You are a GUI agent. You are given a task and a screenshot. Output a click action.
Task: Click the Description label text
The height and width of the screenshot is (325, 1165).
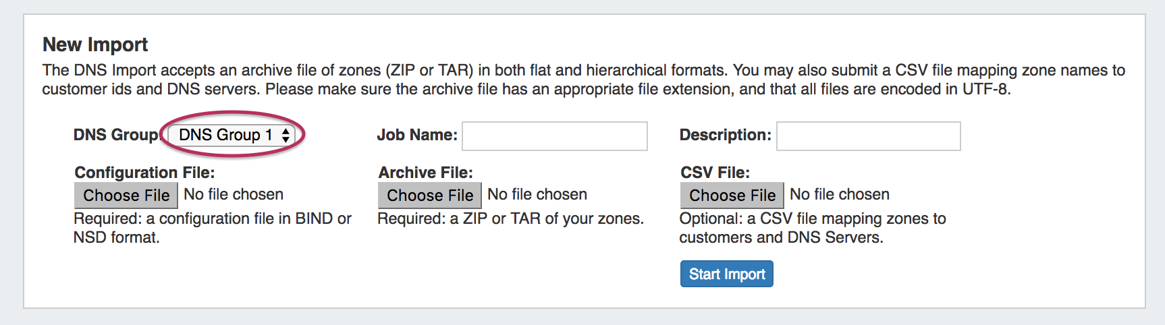click(x=725, y=135)
